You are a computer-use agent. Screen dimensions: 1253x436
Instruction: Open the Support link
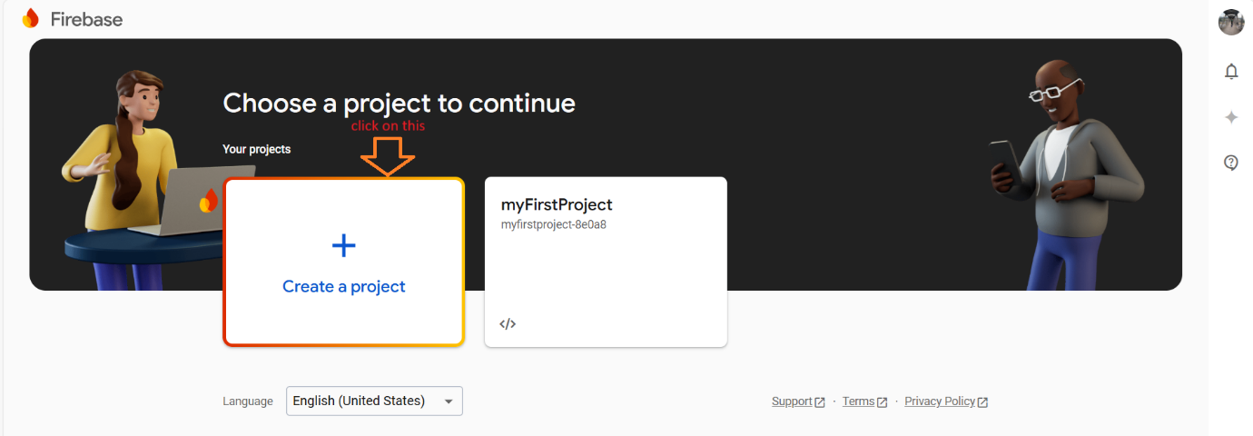coord(792,401)
